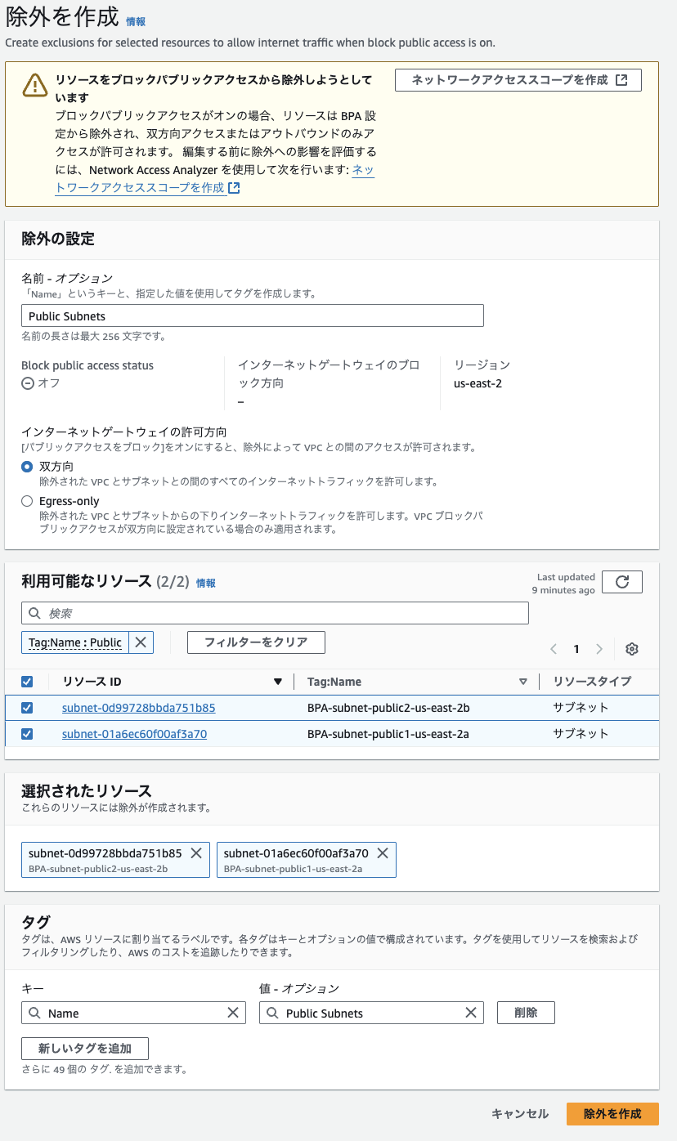Clear the Public Subnets tag value field
Image resolution: width=677 pixels, height=1141 pixels.
471,1012
